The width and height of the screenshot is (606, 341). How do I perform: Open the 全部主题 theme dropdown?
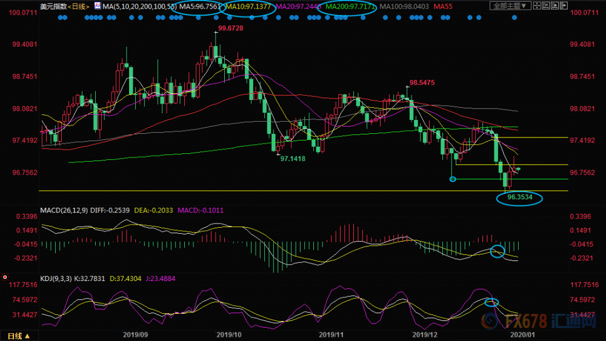pyautogui.click(x=510, y=6)
